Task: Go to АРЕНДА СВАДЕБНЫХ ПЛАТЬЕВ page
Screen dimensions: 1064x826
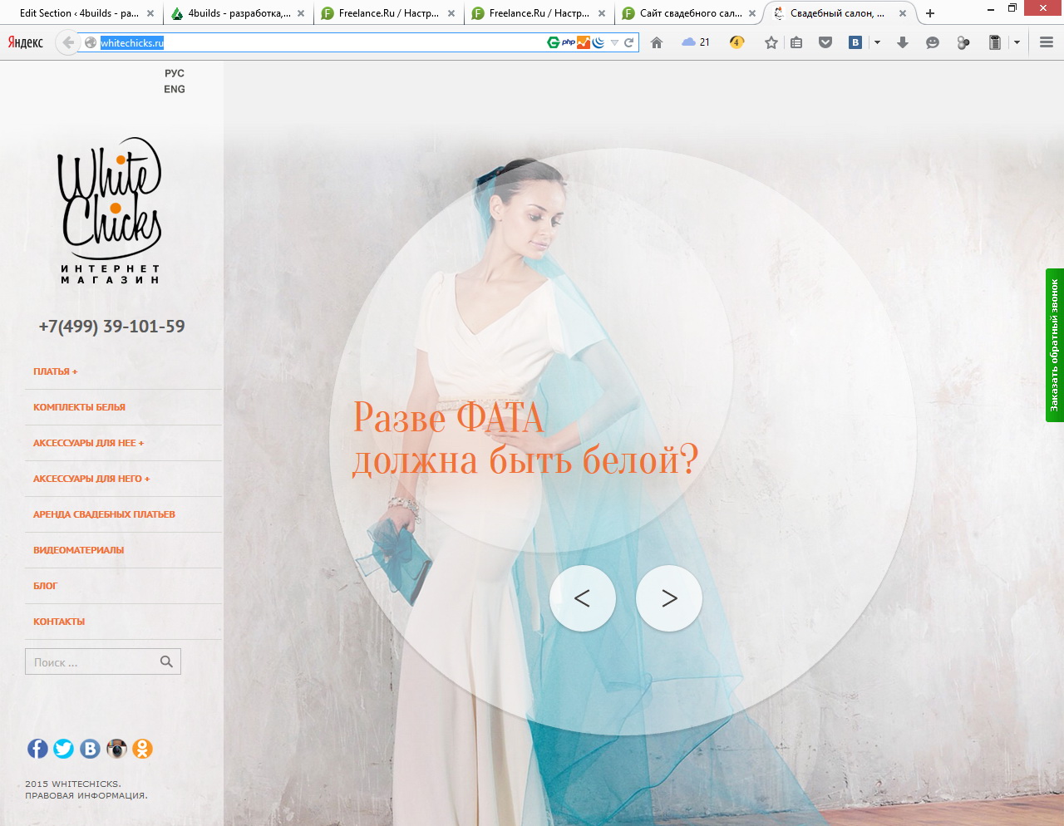Action: (x=105, y=514)
